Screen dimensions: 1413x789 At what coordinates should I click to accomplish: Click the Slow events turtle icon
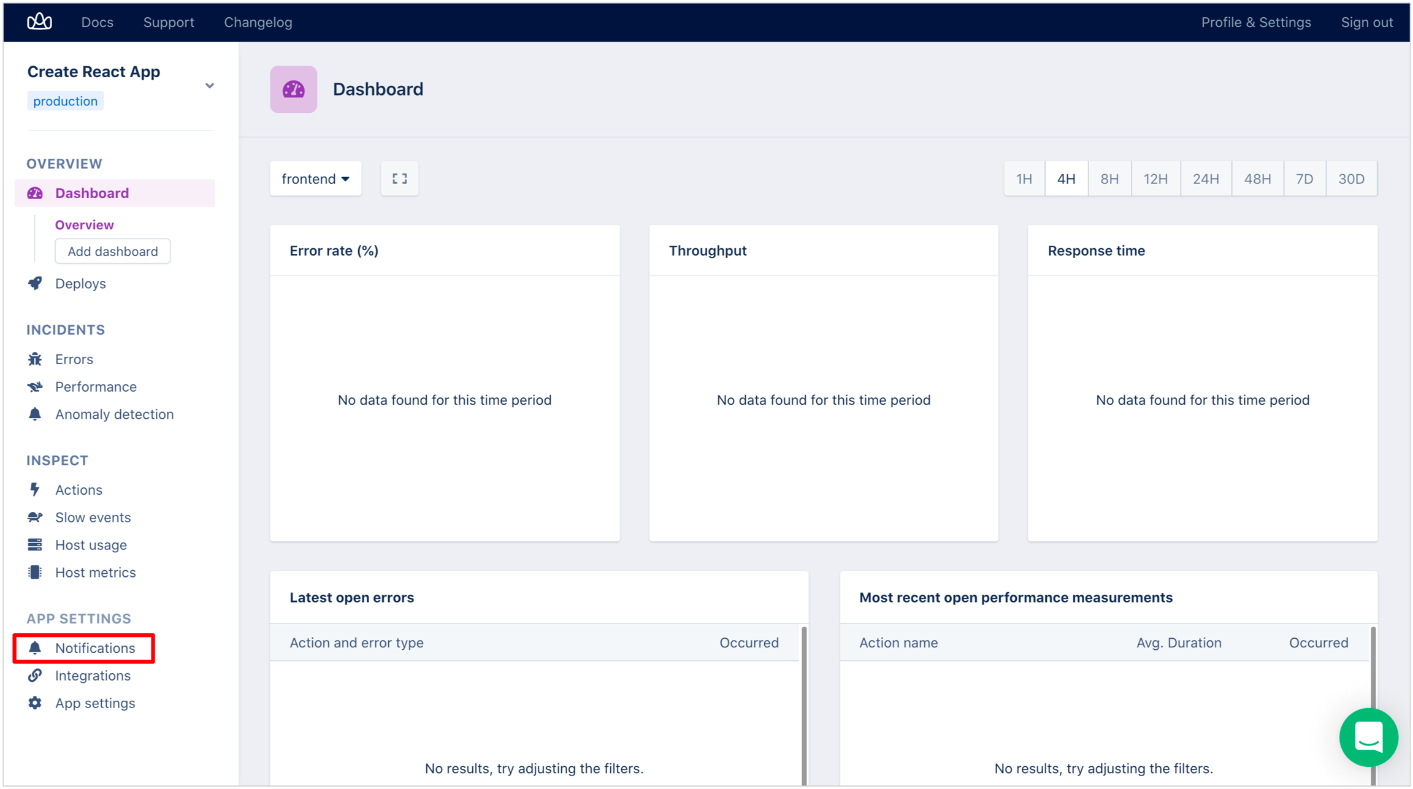point(35,517)
